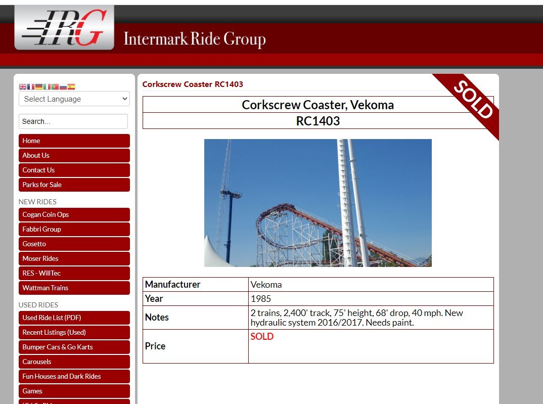Click the corkscrew coaster photo

tap(318, 203)
